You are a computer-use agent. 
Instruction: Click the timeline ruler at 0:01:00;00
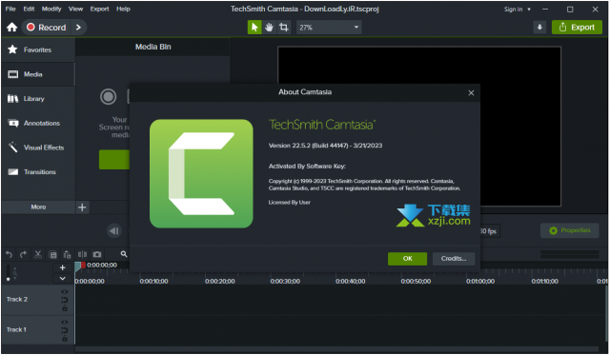tap(480, 281)
